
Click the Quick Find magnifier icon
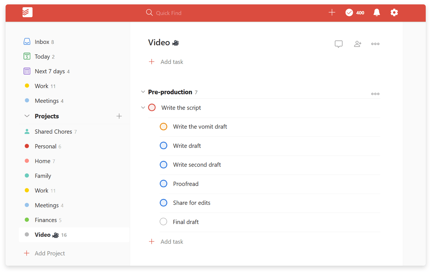[x=149, y=13]
